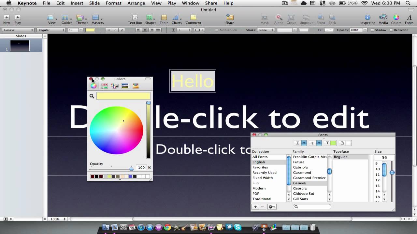
Task: Click add collection plus button in Fonts window
Action: click(x=255, y=207)
